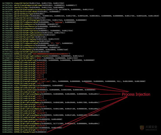The height and width of the screenshot is (135, 161).
Task: Select the ntdll!RtlMoveMemory call line
Action: [35, 50]
